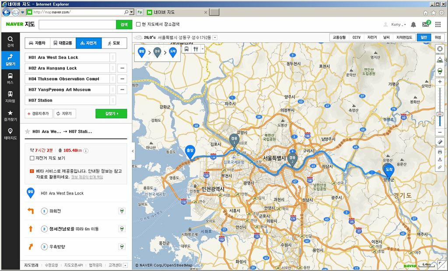
Task: Click the notification bell icon
Action: click(413, 24)
